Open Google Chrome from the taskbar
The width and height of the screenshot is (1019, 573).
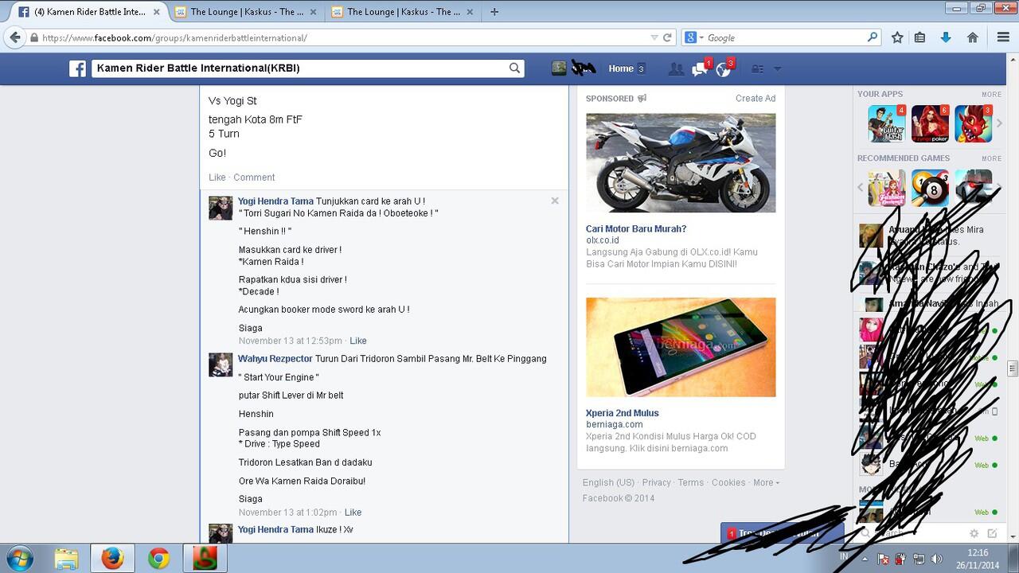pyautogui.click(x=158, y=559)
